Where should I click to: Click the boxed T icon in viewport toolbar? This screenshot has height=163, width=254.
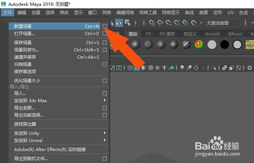(x=119, y=68)
